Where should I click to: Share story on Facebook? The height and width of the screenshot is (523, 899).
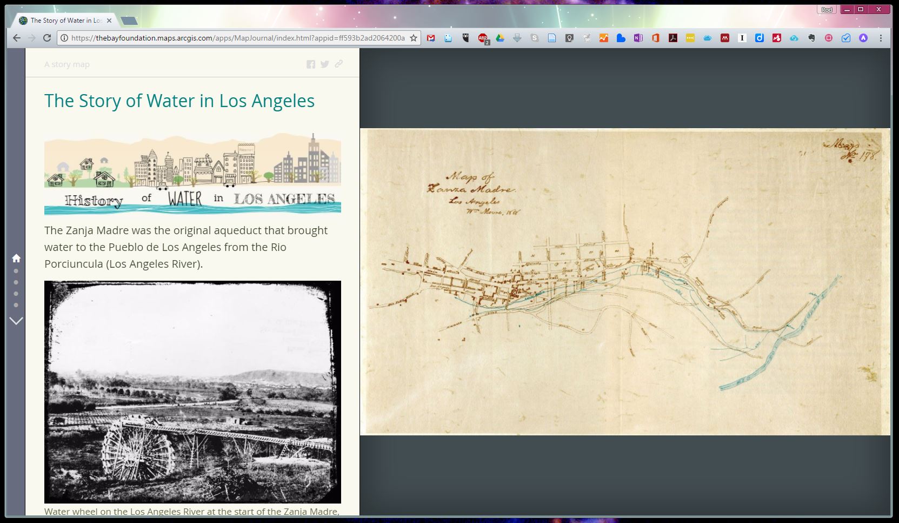coord(311,64)
